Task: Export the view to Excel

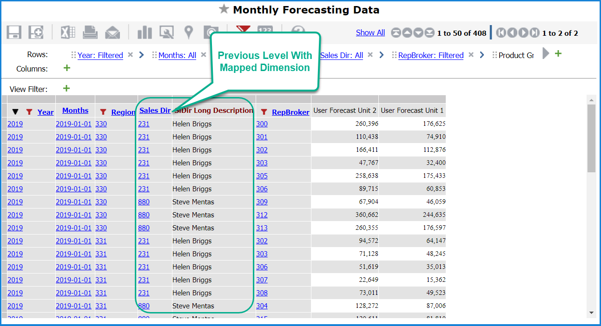Action: (x=68, y=33)
